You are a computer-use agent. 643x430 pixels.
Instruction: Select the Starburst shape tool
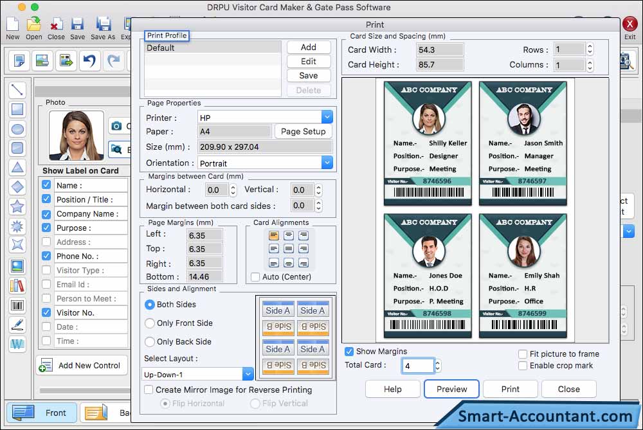click(17, 226)
